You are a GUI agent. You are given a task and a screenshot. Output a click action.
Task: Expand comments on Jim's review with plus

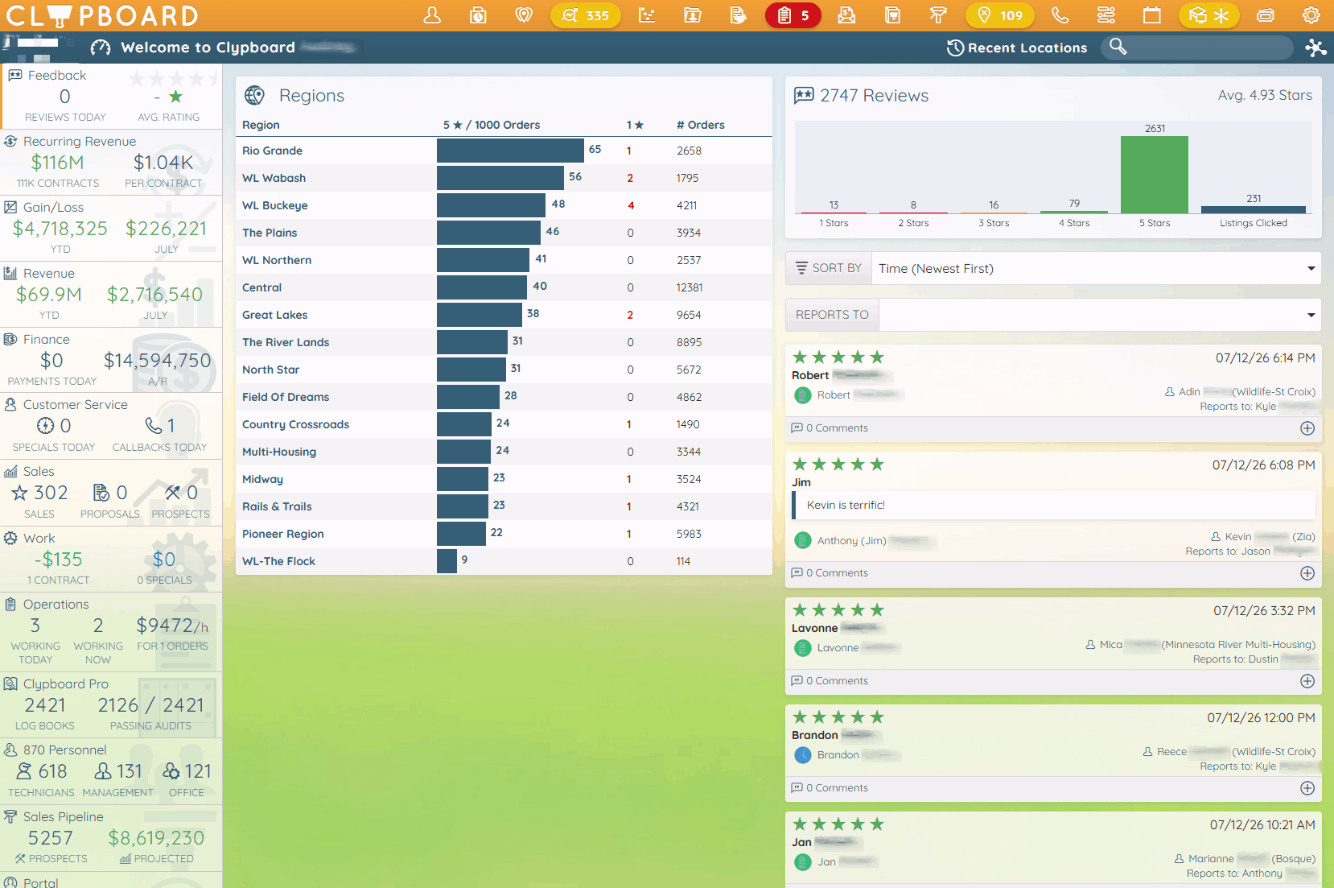click(x=1307, y=573)
